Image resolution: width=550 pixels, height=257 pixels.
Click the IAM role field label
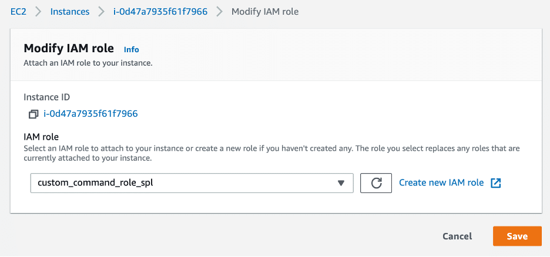(41, 137)
